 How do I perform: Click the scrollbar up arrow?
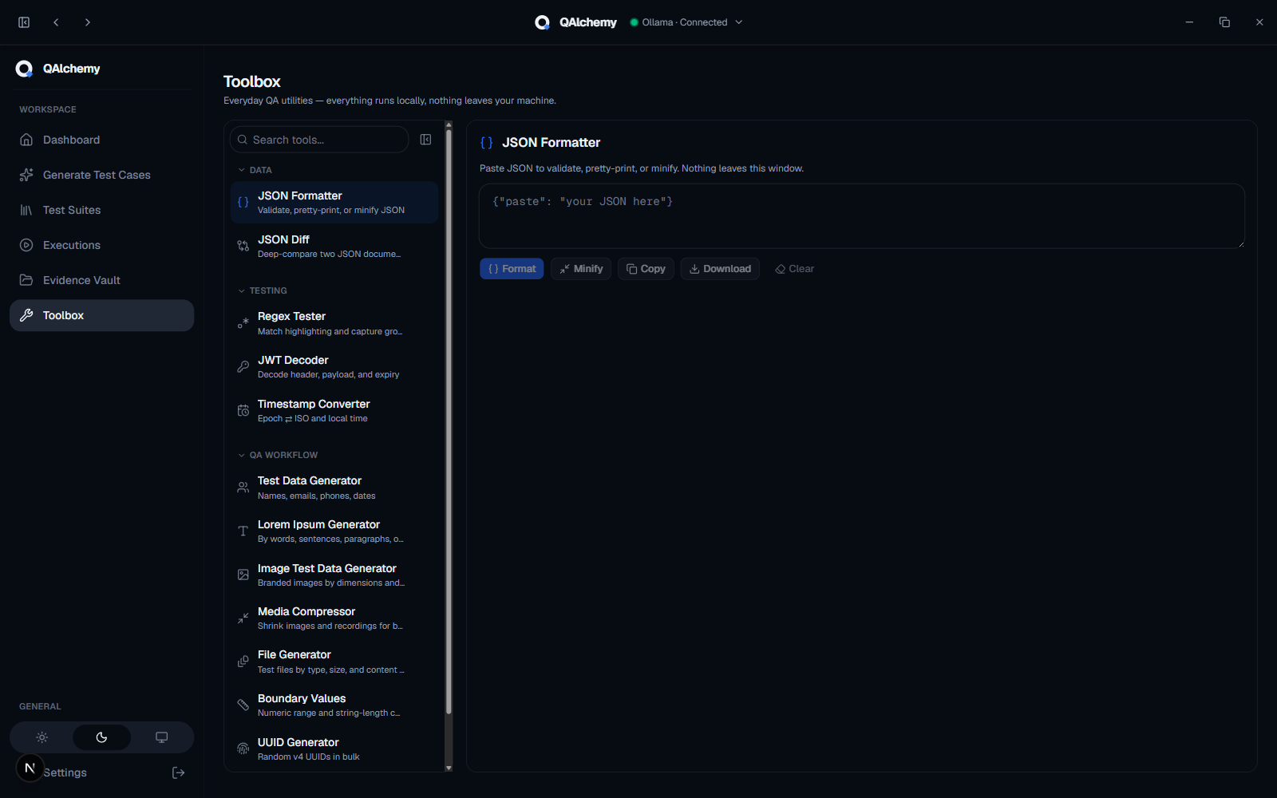point(449,124)
